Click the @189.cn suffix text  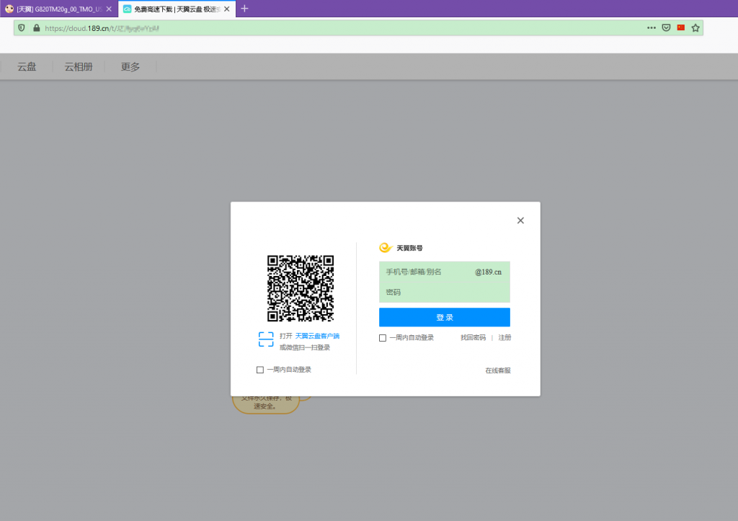(x=488, y=272)
